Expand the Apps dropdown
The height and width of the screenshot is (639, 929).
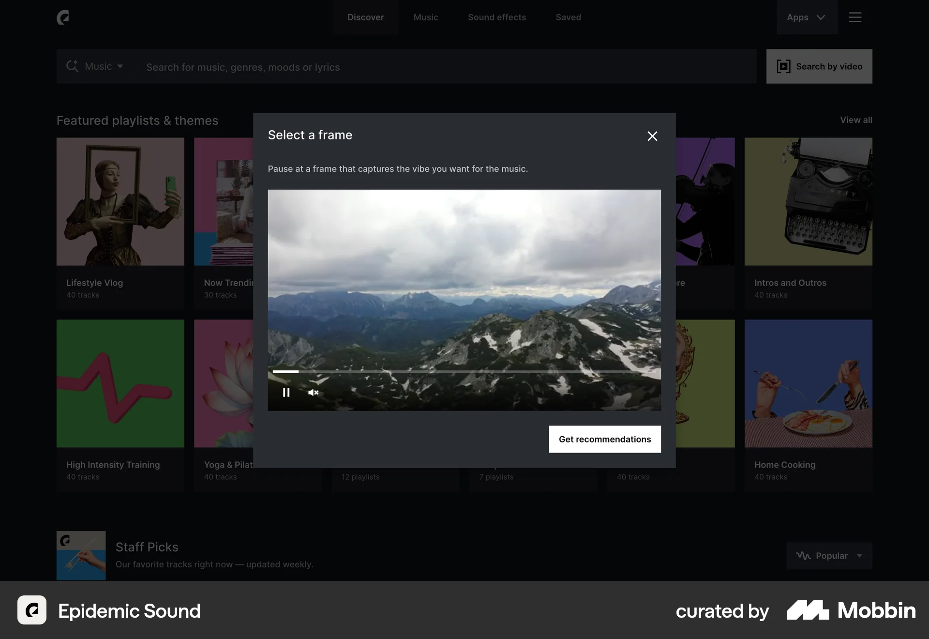[806, 17]
